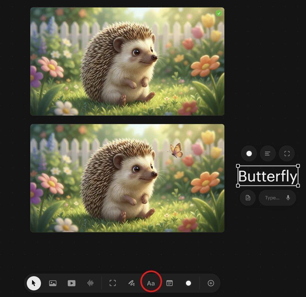Select the pointer arrow tool

(34, 283)
